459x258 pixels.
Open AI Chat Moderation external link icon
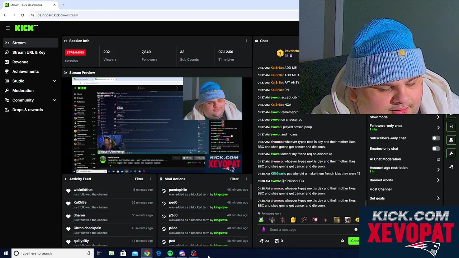click(438, 159)
